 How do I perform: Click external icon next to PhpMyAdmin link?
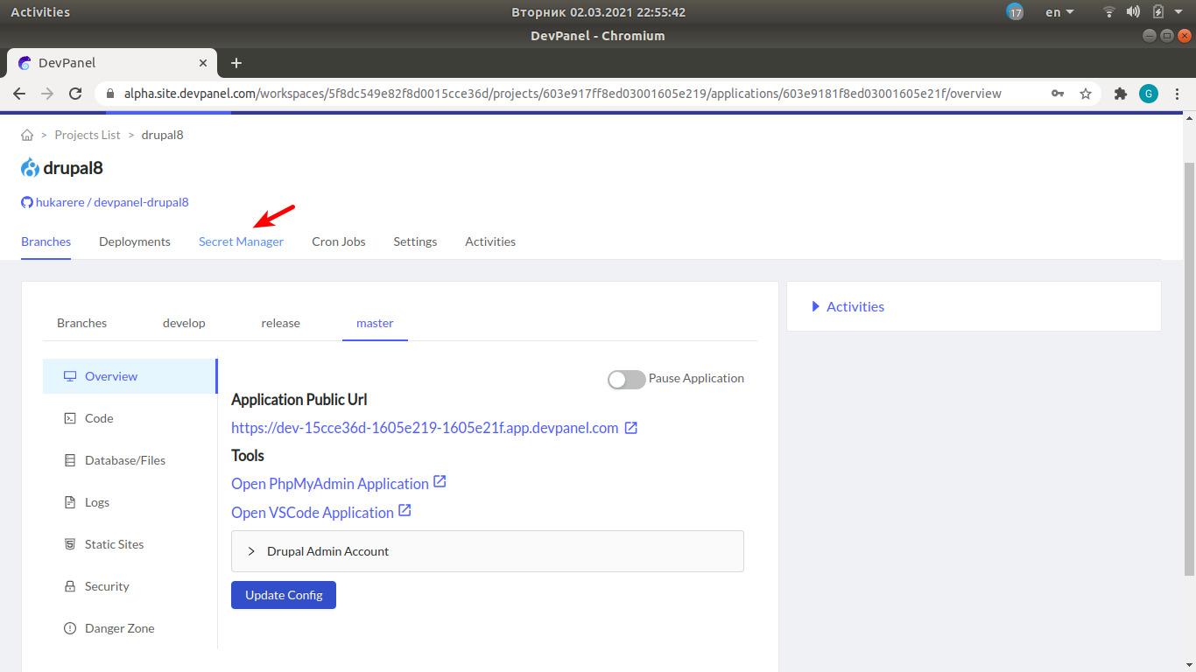point(440,482)
